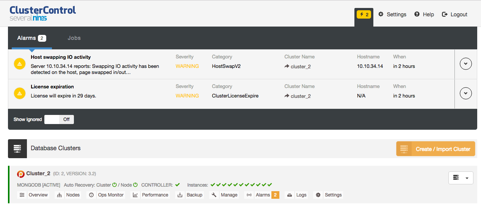Open the Performance tab

click(155, 195)
